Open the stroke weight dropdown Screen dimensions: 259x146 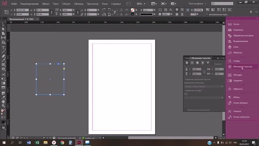coord(155,10)
